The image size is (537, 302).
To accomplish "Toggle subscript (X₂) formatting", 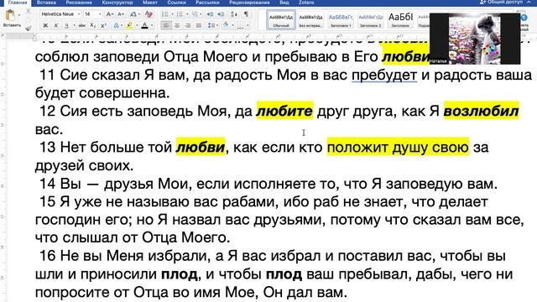I will point(93,26).
